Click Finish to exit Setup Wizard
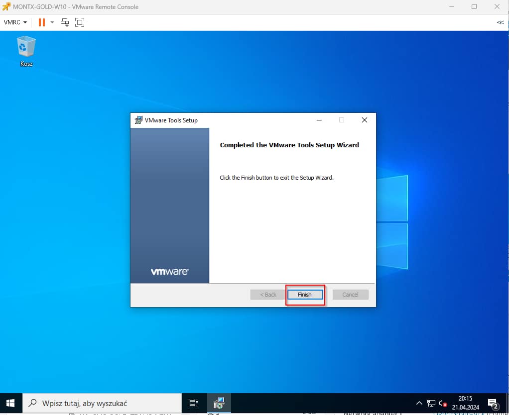Screen dimensions: 509x415 305,295
